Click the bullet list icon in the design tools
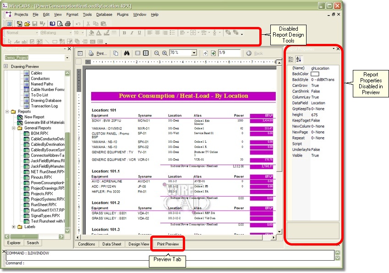The width and height of the screenshot is (389, 273). click(x=172, y=32)
